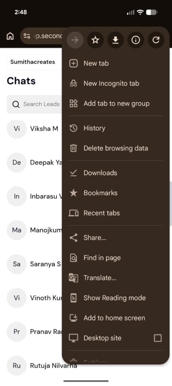Choose Delete browsing data
The height and width of the screenshot is (386, 172).
pos(115,148)
